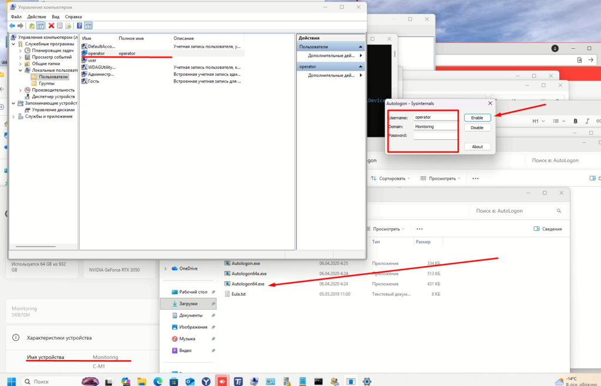Screen dimensions: 601x386
Task: Click the Disable button in Autologon
Action: click(x=477, y=127)
